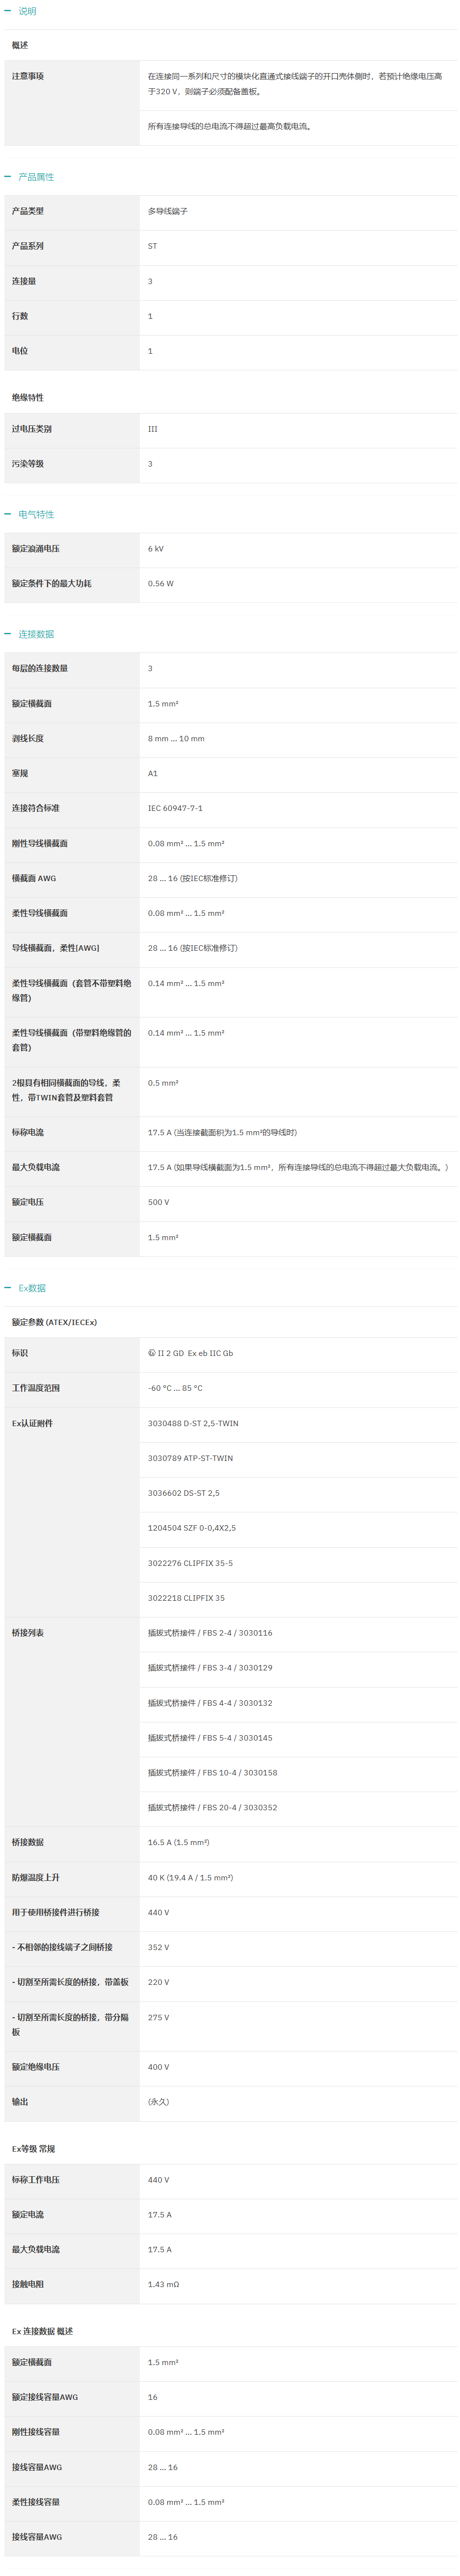This screenshot has height=2576, width=460.
Task: Click the value 多导线端子
Action: [x=168, y=211]
